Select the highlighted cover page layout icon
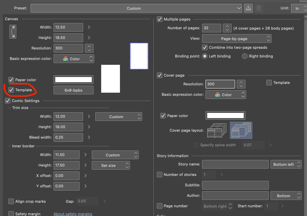 pos(241,131)
